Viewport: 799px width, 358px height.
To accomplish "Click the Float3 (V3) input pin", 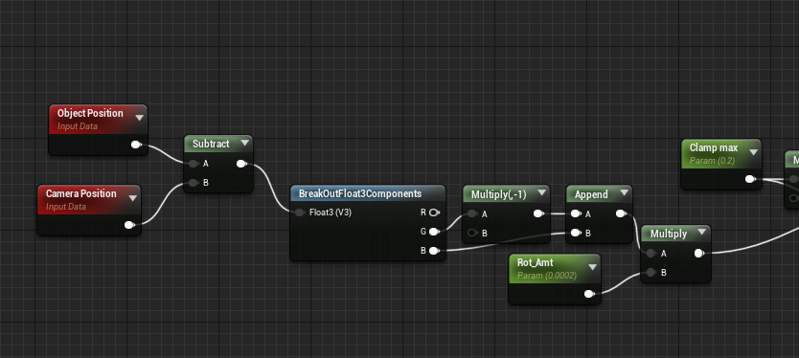I will pos(300,213).
